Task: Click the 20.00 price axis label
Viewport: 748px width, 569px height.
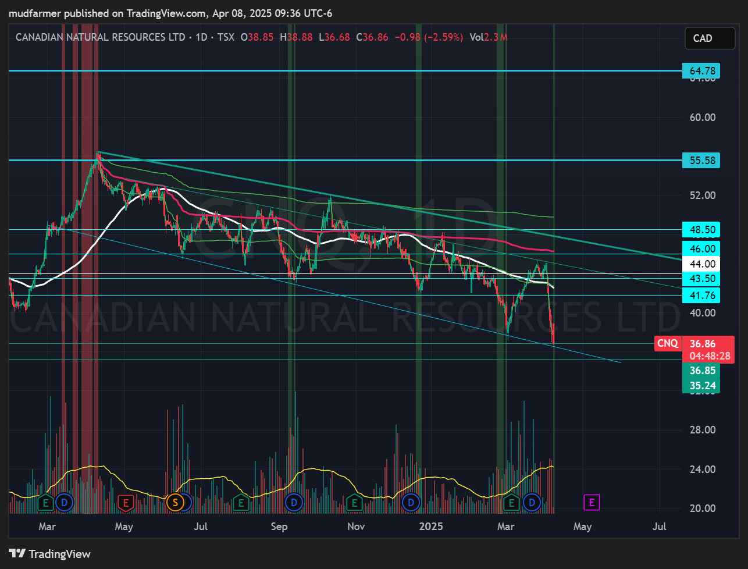Action: pyautogui.click(x=702, y=508)
